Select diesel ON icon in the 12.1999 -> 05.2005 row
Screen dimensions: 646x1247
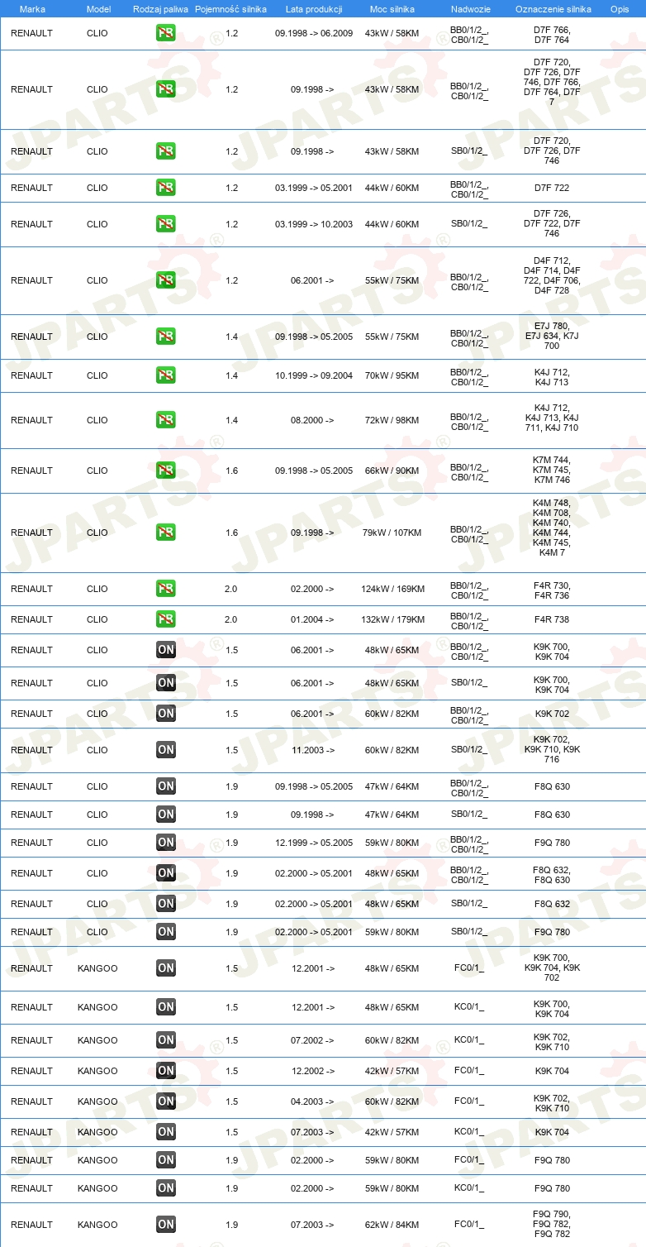(x=166, y=843)
